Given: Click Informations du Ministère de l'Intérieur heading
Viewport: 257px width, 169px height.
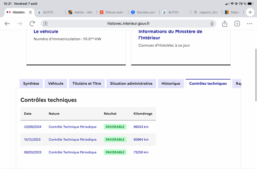Looking at the screenshot, I should (x=170, y=34).
